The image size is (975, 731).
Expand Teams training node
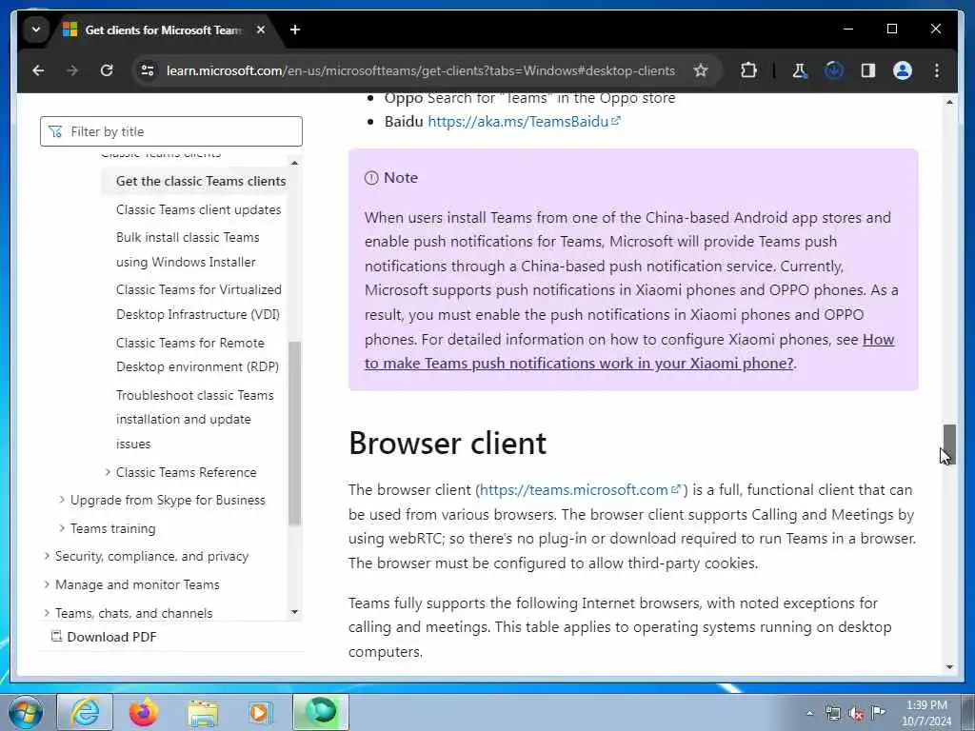click(x=62, y=528)
